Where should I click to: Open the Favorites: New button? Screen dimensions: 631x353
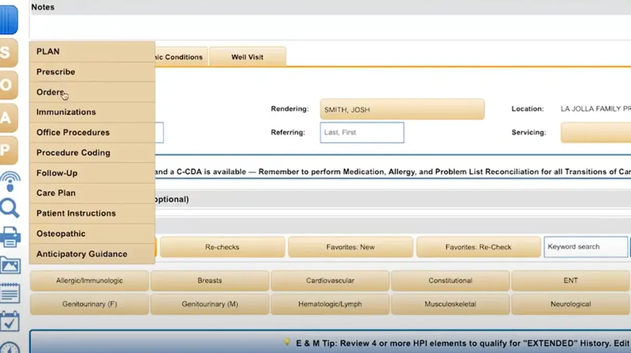(350, 247)
